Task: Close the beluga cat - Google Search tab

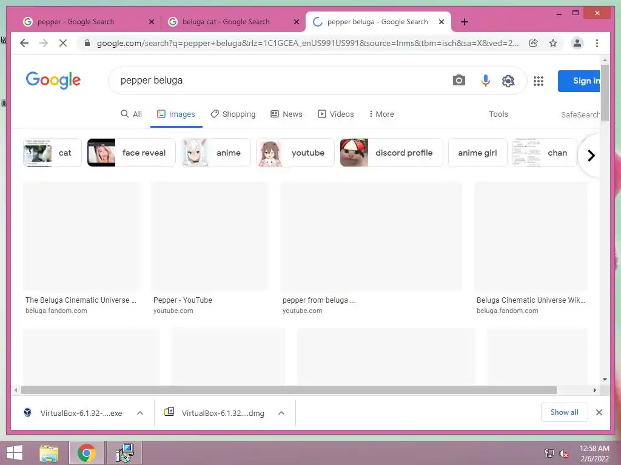Action: point(296,22)
